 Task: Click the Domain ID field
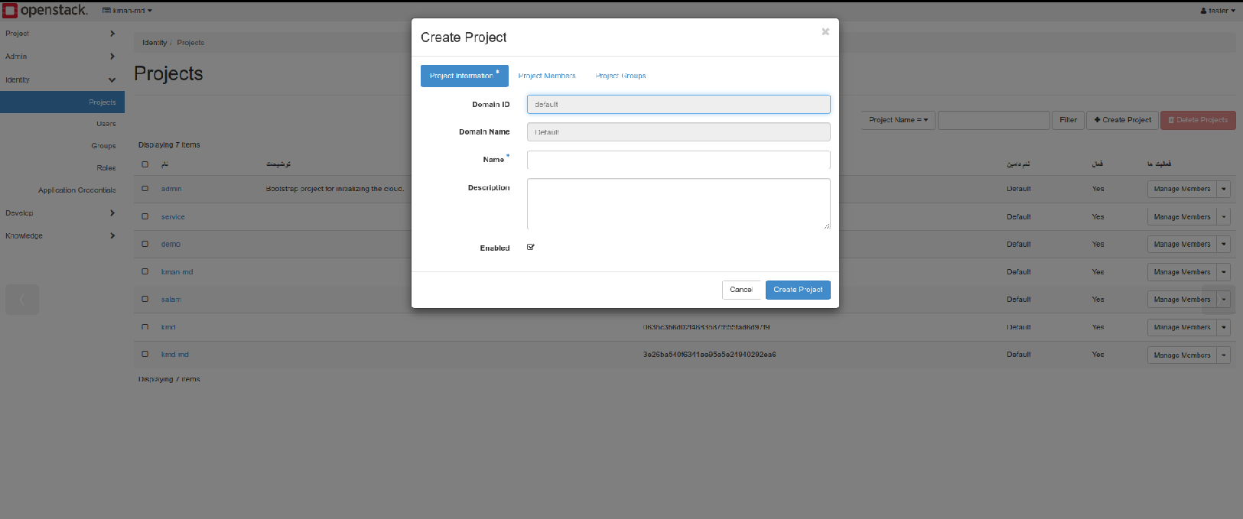[x=678, y=104]
